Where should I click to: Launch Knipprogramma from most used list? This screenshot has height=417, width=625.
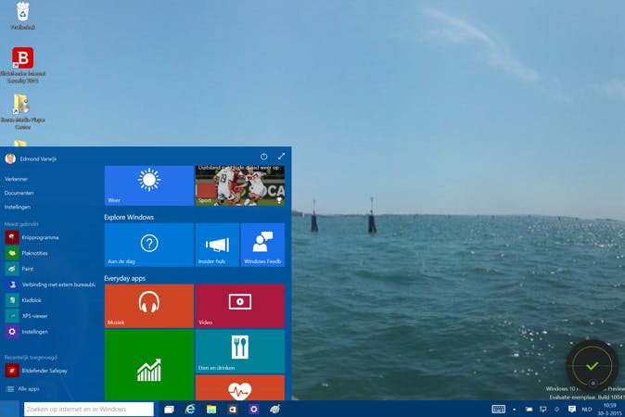point(32,237)
